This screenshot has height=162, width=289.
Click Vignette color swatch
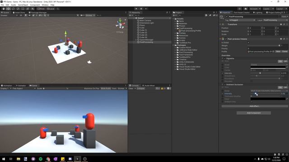[268, 67]
